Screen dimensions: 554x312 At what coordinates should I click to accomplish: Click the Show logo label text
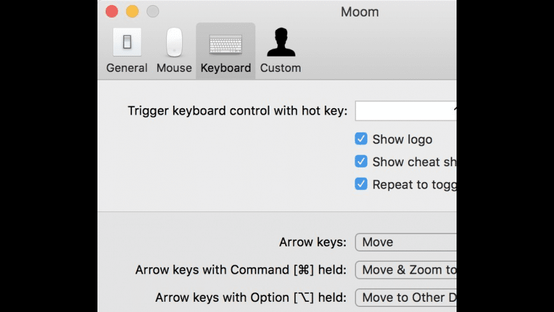point(402,139)
